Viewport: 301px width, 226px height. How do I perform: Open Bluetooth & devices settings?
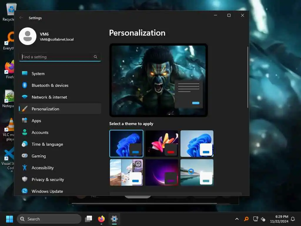60,85
